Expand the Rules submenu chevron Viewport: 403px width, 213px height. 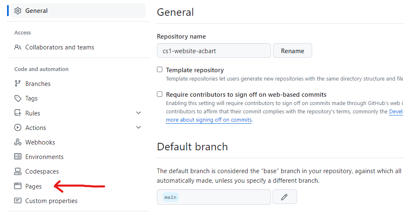(139, 113)
